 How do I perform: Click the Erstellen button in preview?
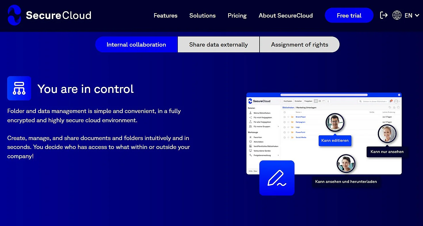pos(298,101)
